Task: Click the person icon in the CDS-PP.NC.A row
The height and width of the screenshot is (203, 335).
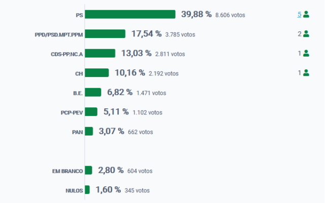Action: 306,53
